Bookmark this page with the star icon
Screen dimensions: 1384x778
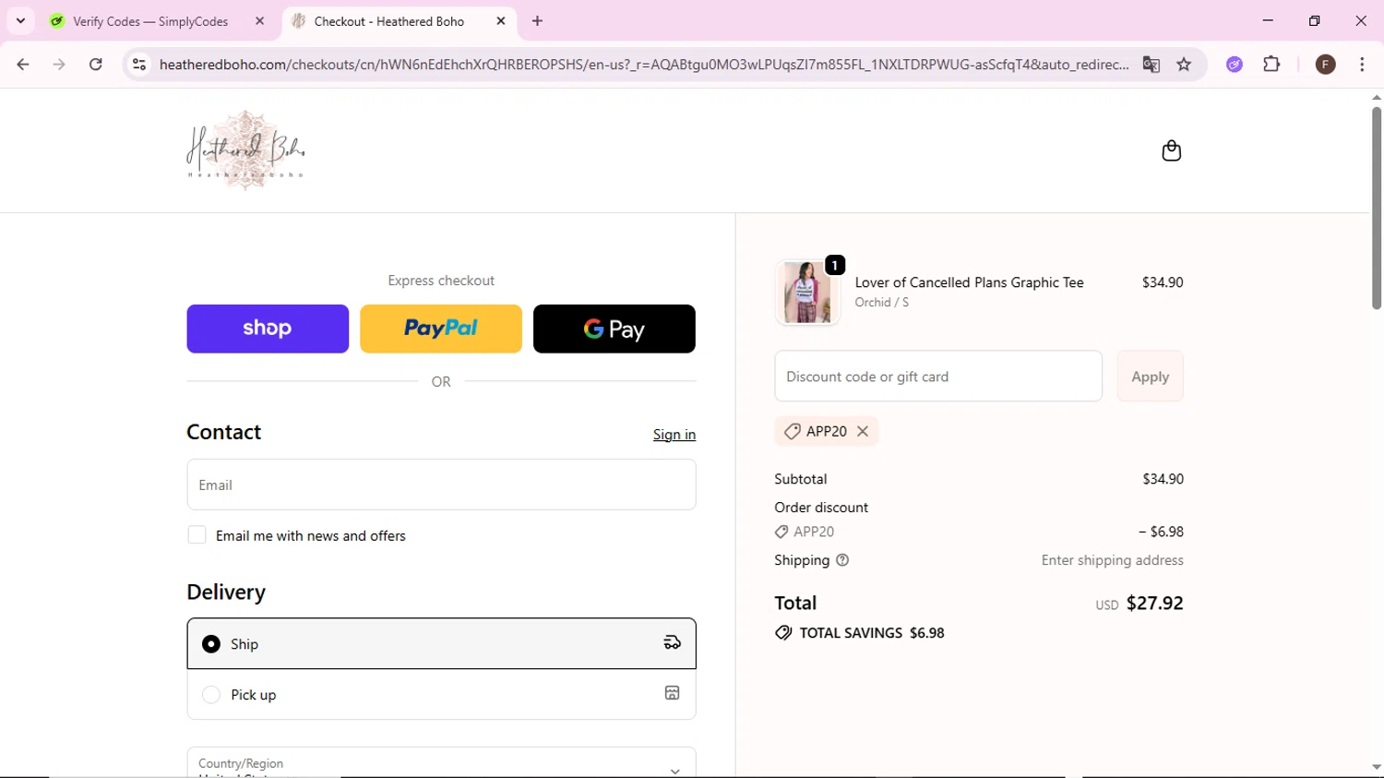click(1184, 65)
